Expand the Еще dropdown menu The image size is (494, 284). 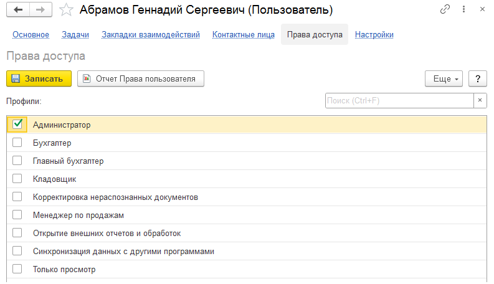pyautogui.click(x=444, y=78)
